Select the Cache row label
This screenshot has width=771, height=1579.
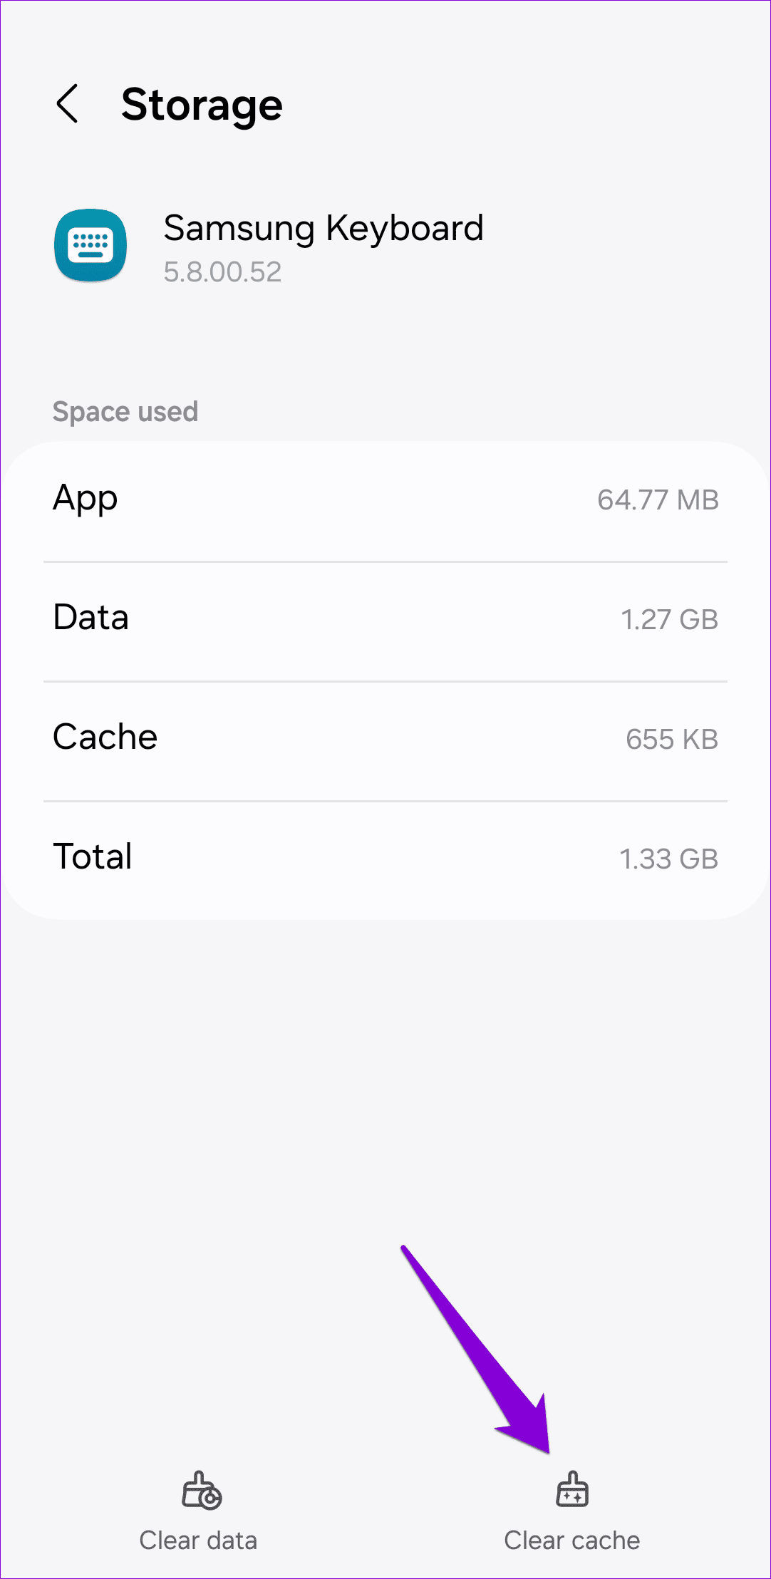tap(105, 737)
